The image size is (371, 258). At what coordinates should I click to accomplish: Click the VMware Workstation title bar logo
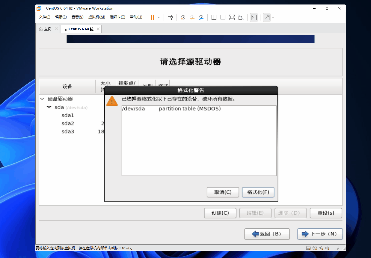click(x=39, y=8)
